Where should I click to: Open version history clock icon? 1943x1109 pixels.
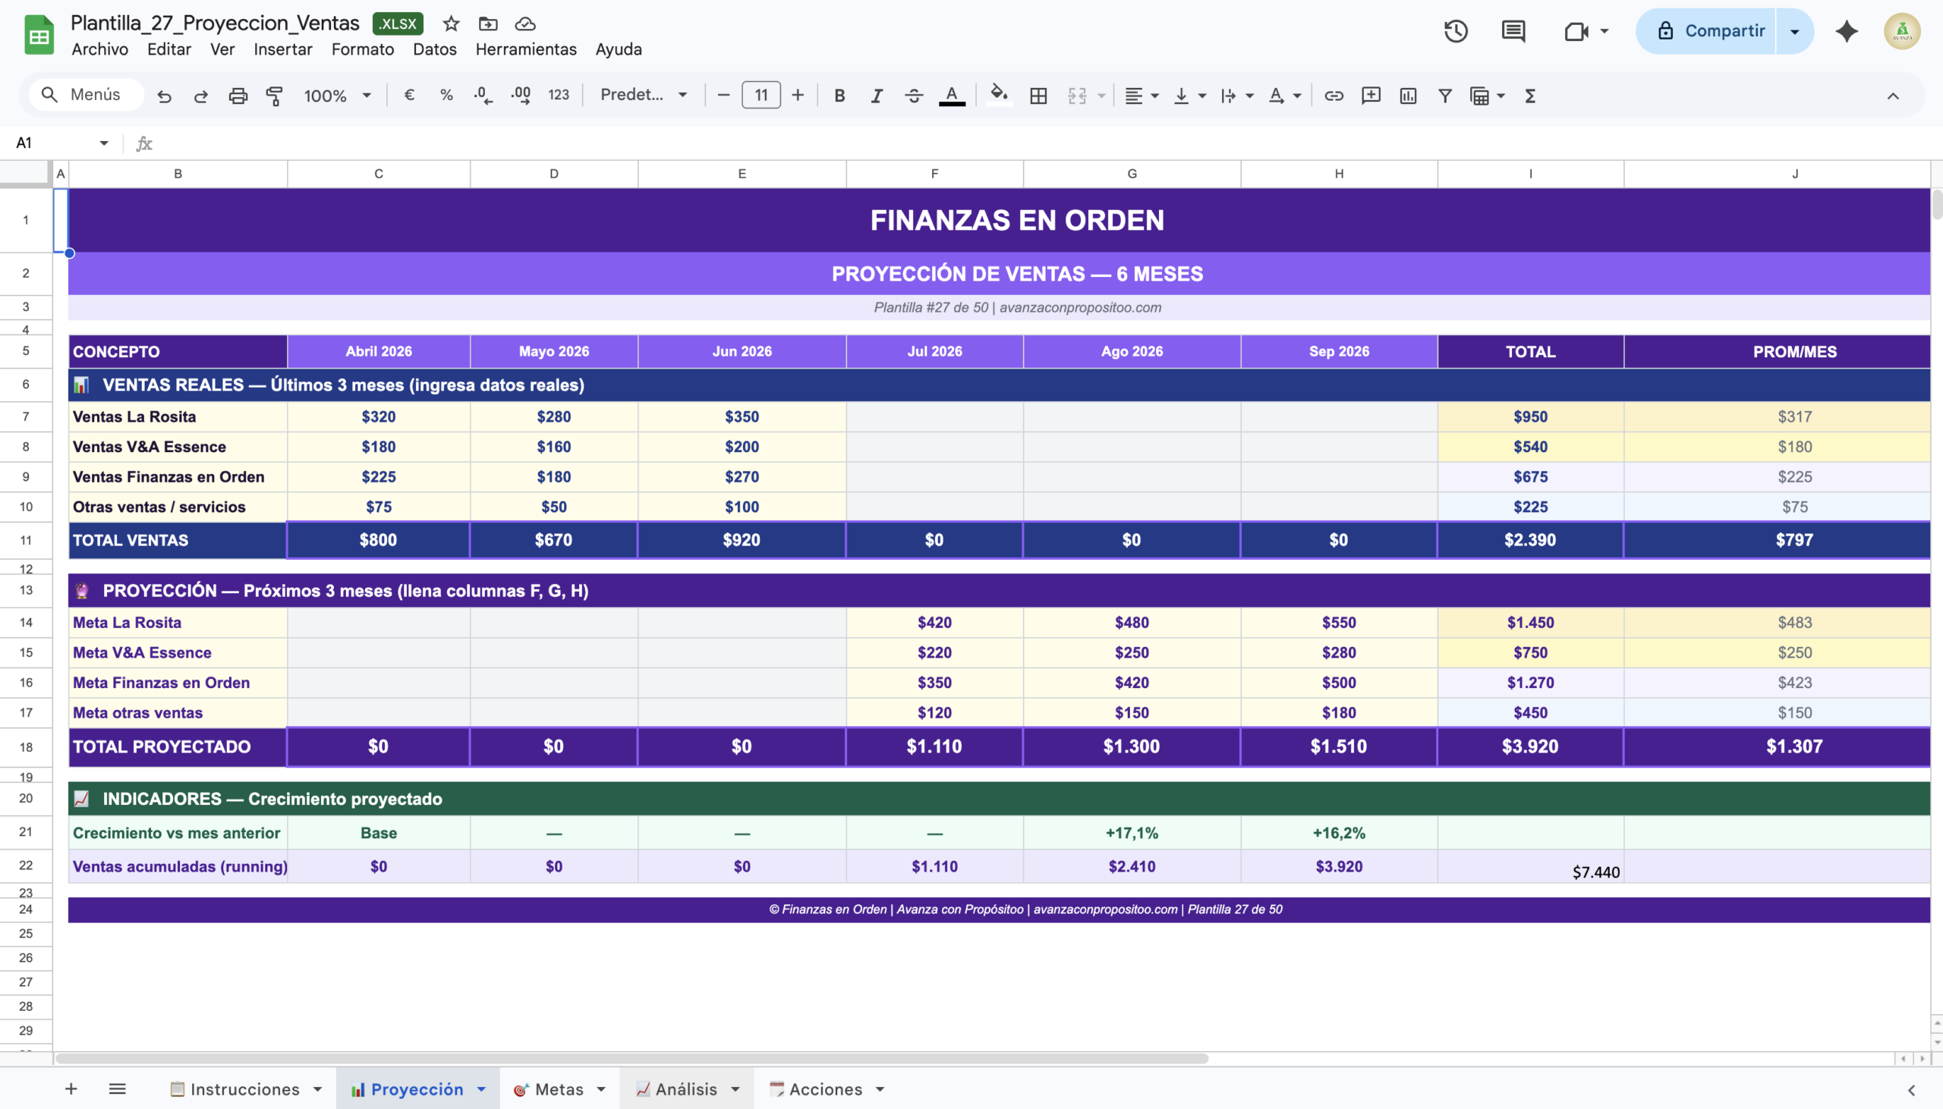point(1455,31)
